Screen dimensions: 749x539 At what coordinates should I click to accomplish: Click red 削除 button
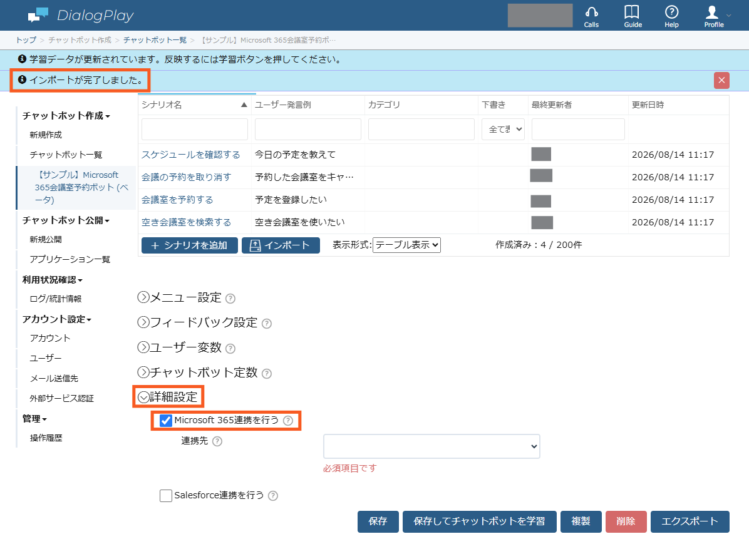[x=626, y=521]
